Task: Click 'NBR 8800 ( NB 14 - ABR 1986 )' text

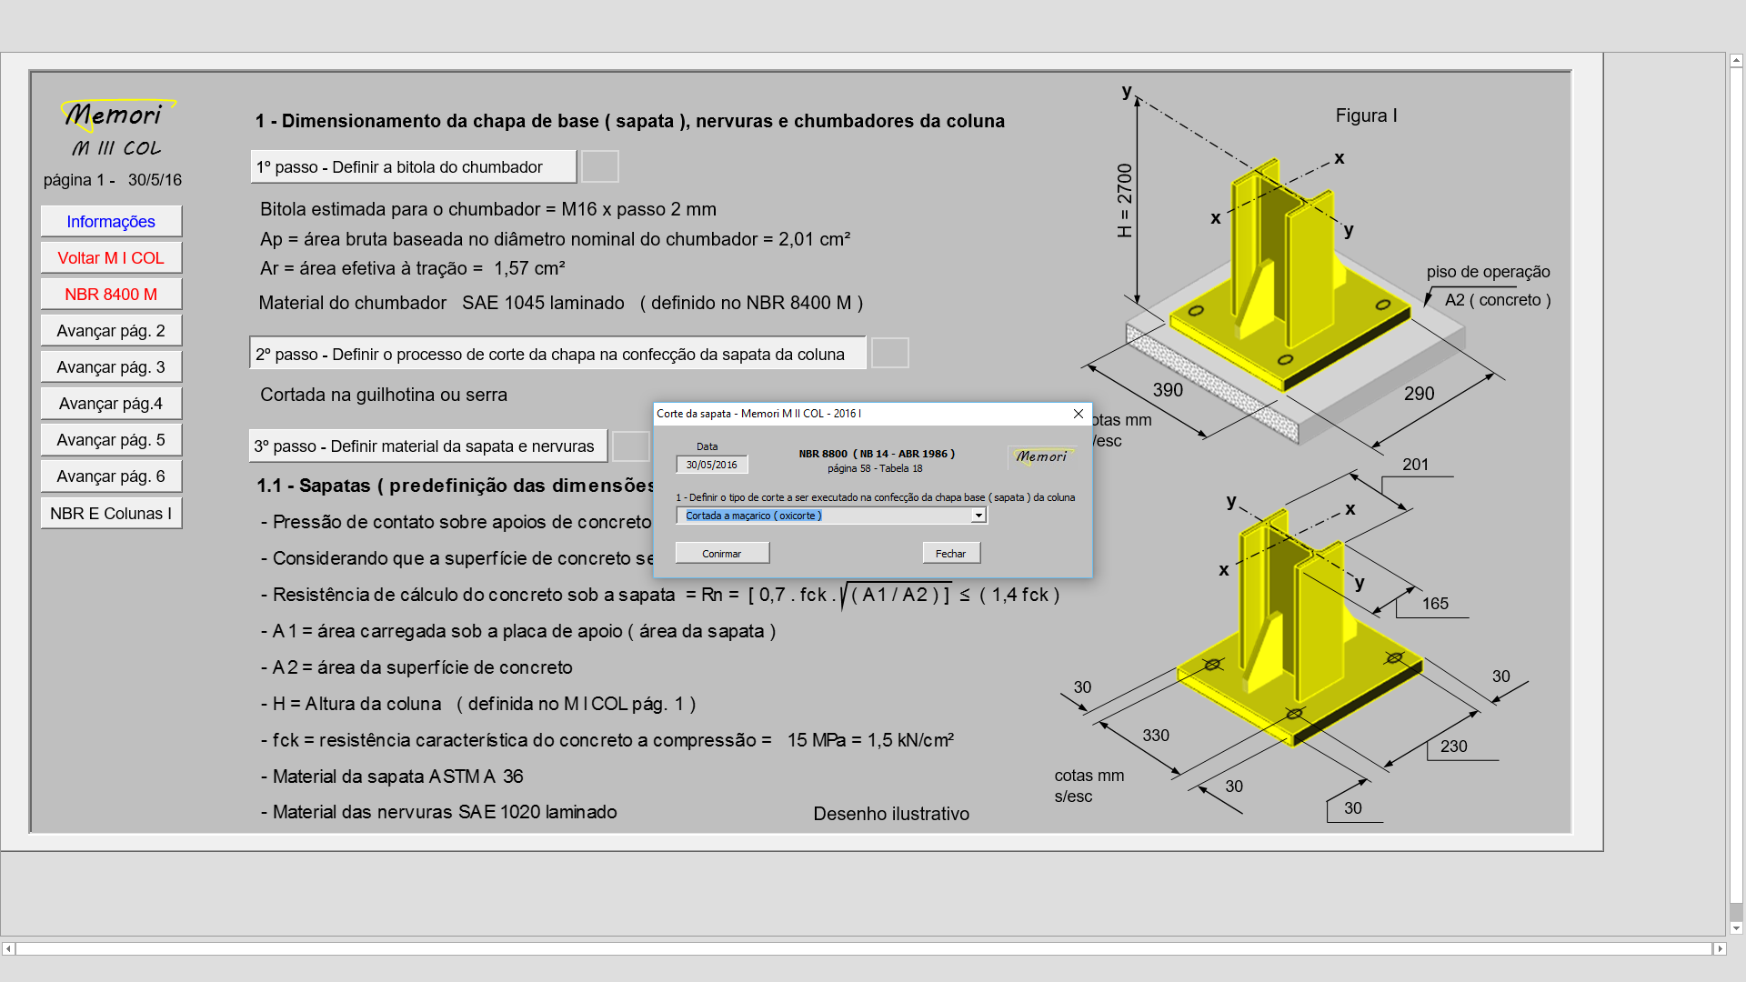Action: coord(877,454)
